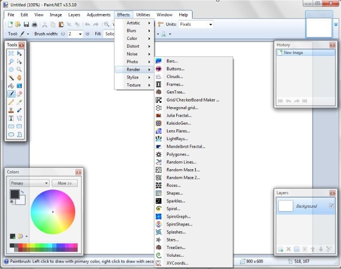
Task: Close the History panel
Action: coord(332,45)
